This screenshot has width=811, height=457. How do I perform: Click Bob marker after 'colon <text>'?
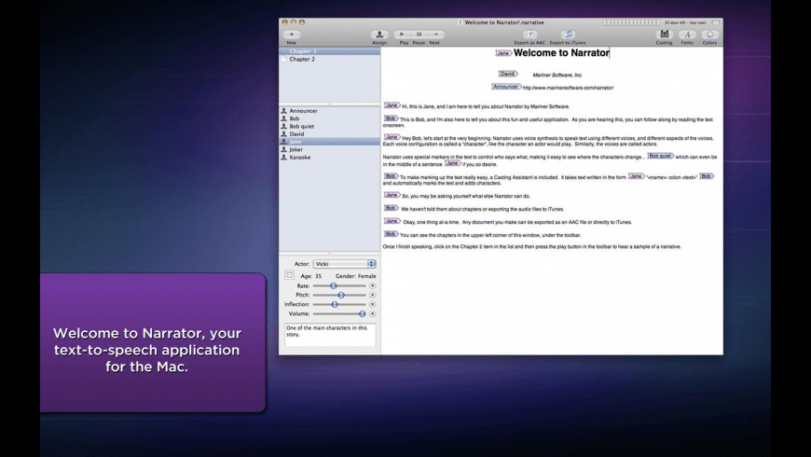coord(707,176)
